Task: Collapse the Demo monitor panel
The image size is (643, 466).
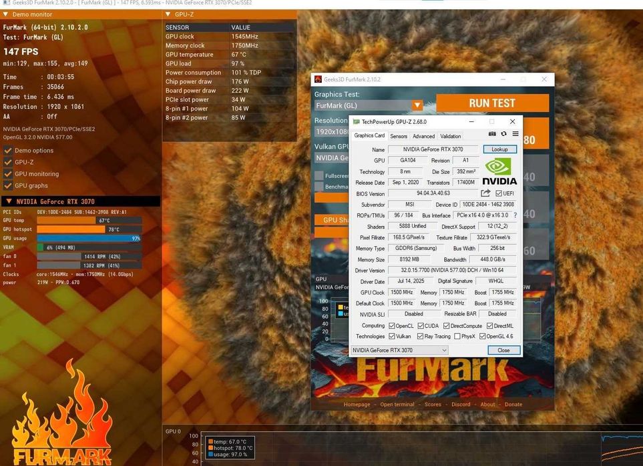Action: [x=6, y=14]
